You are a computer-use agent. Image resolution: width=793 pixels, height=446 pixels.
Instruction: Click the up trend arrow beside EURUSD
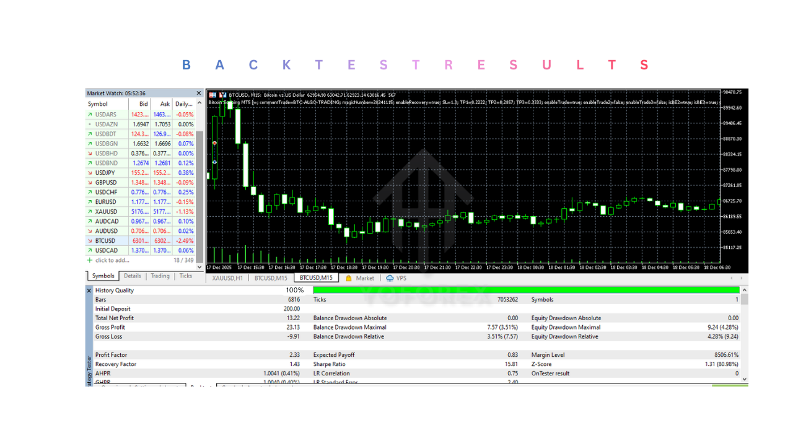[x=90, y=201]
